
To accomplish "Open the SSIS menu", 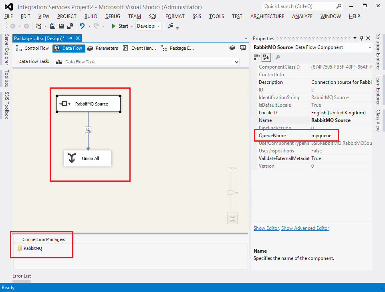I will [197, 16].
